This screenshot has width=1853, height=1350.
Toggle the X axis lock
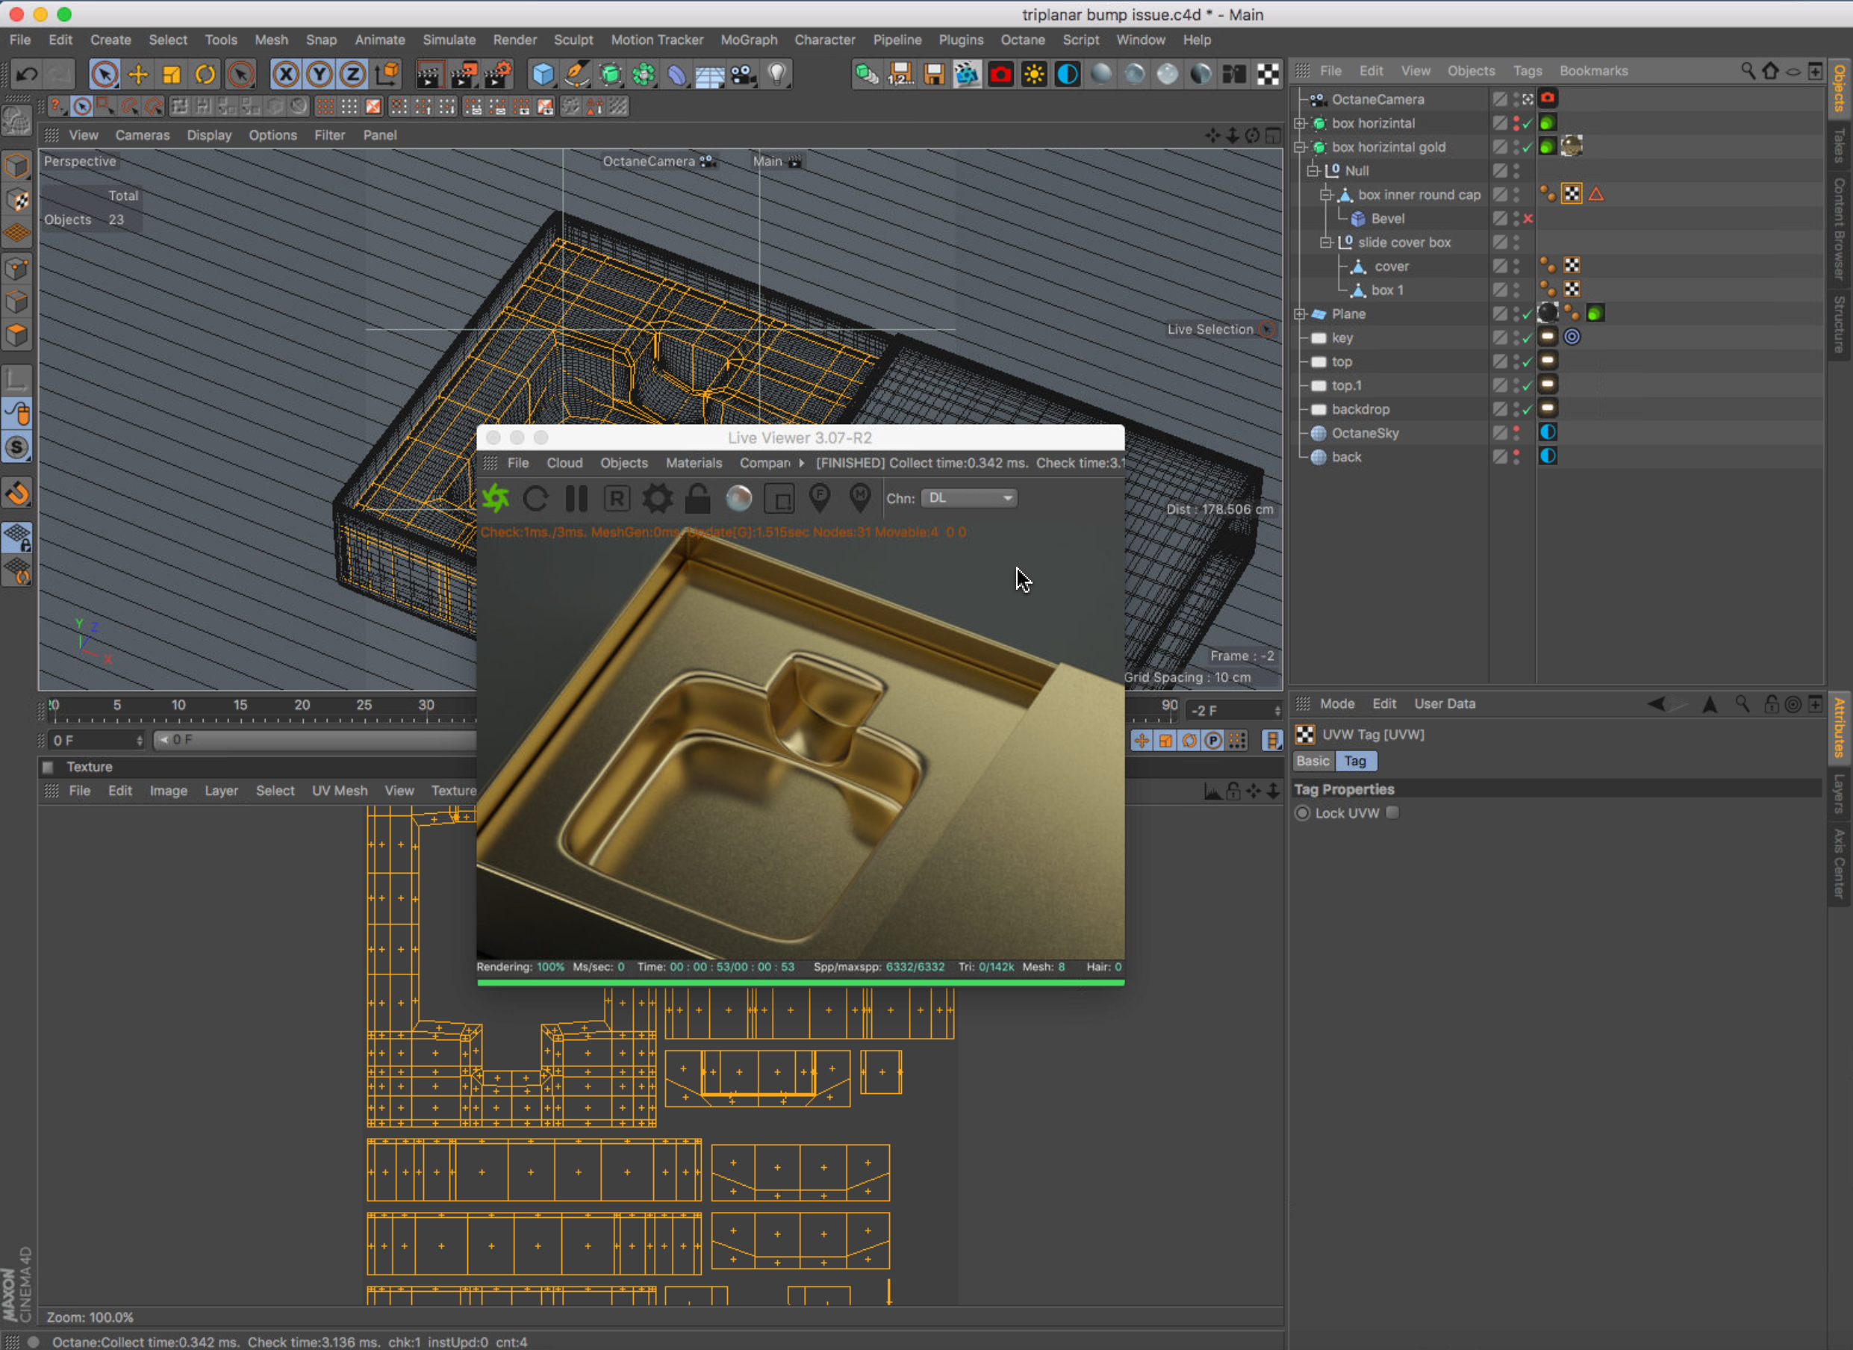click(285, 75)
